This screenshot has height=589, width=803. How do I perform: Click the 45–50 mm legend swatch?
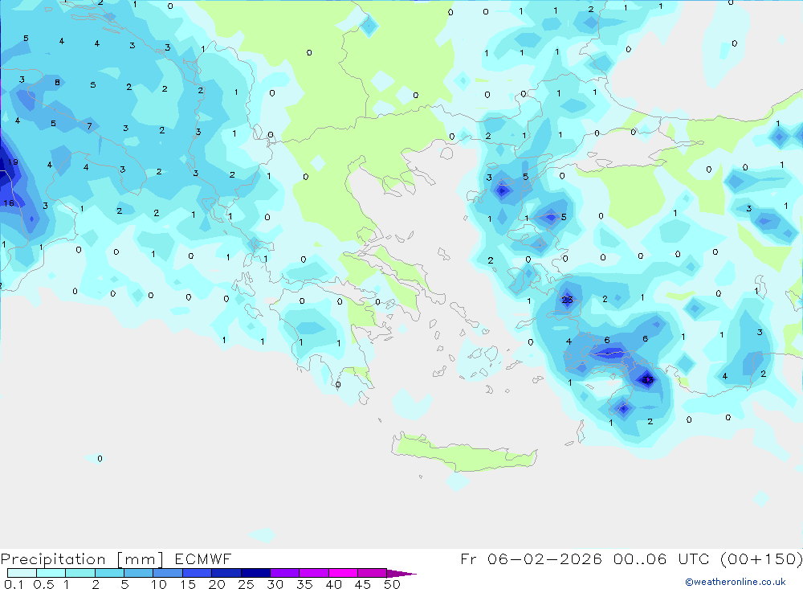pos(372,573)
